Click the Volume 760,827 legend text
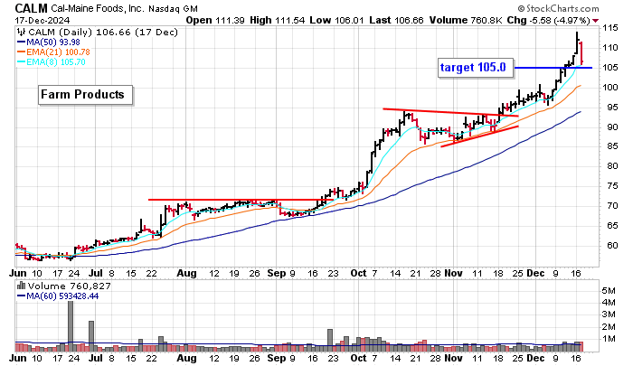 (69, 286)
